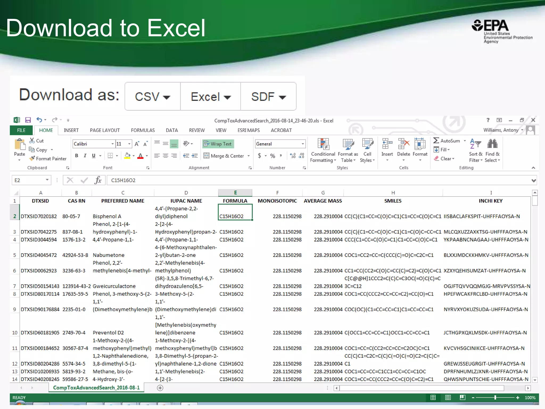Select the CompToxAdvancedSearch sheet tab
Image resolution: width=545 pixels, height=409 pixels.
coord(96,388)
